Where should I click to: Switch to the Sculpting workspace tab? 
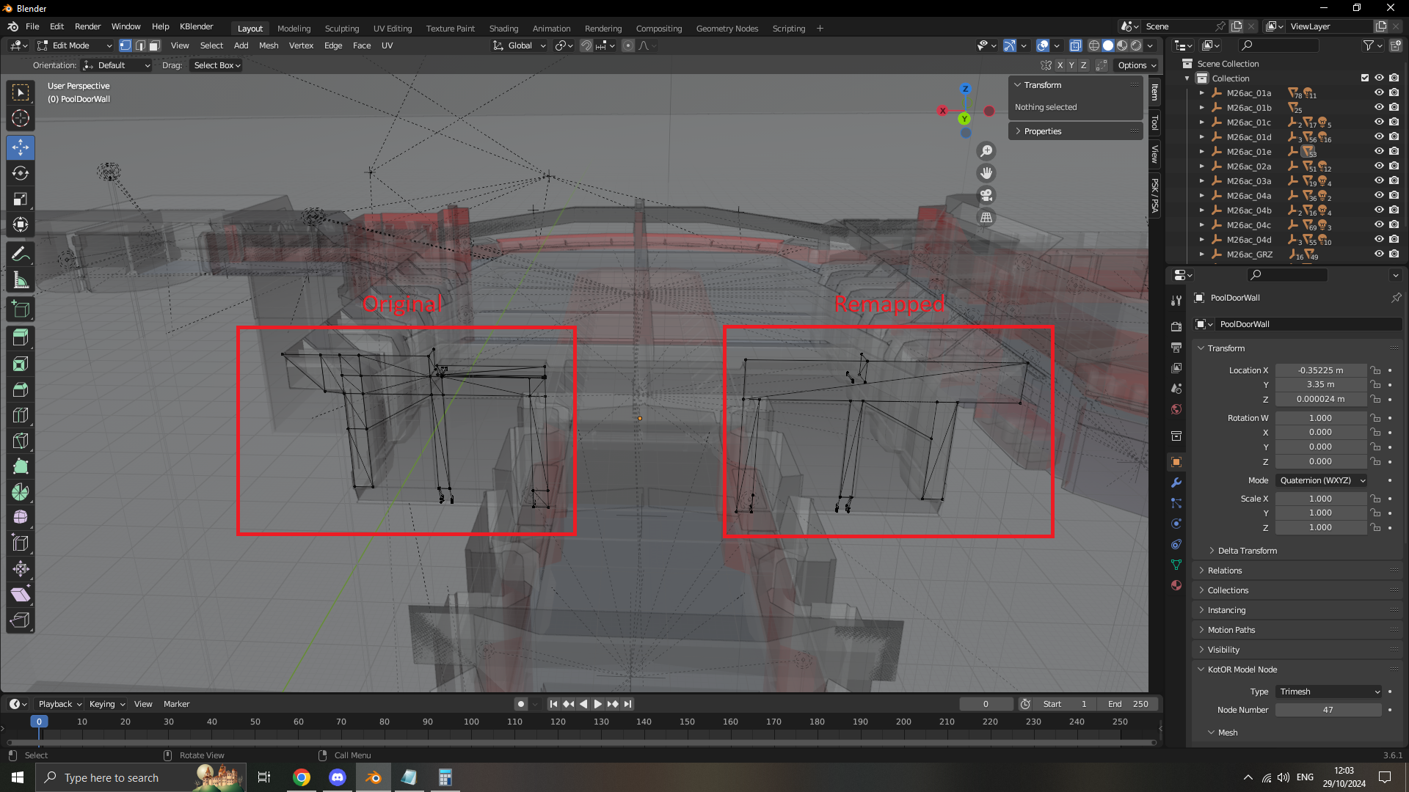(342, 29)
